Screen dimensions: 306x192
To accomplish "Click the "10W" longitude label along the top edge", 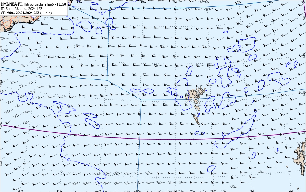I will (144, 2).
